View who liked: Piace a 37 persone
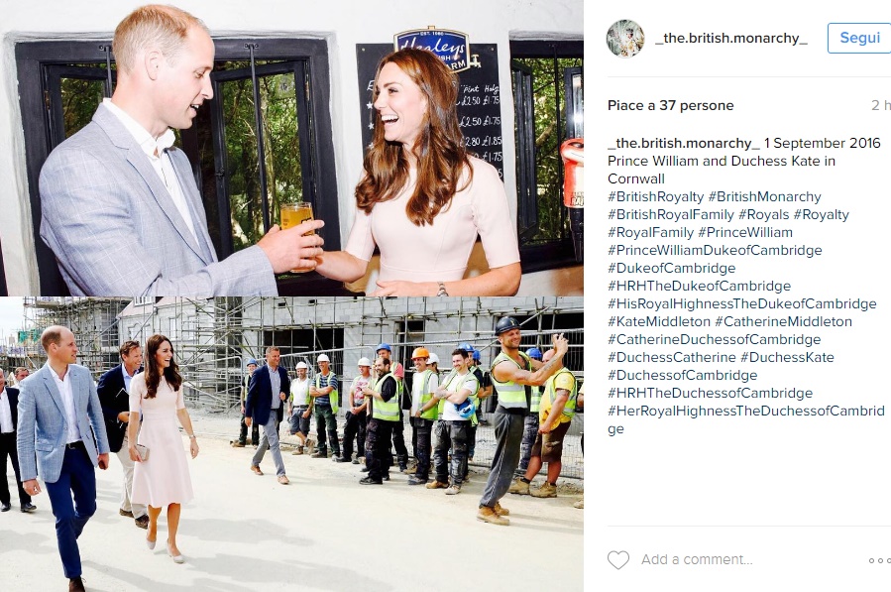 (x=671, y=105)
